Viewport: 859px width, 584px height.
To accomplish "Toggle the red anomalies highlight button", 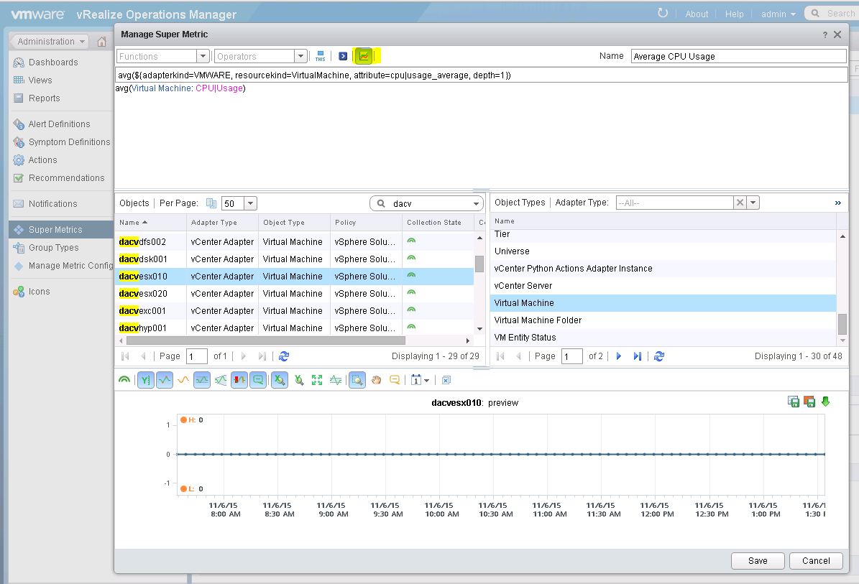I will click(239, 380).
